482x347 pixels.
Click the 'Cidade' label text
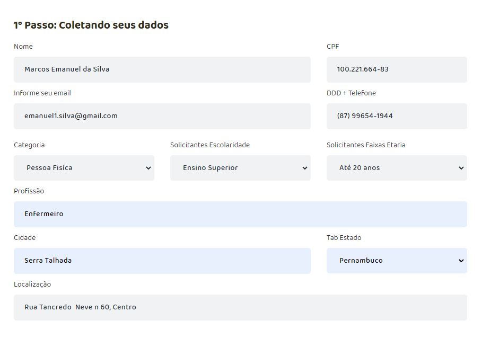click(25, 238)
